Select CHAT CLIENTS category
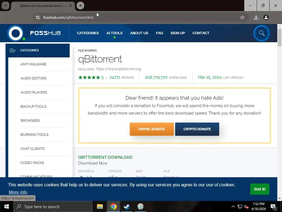 [x=32, y=149]
